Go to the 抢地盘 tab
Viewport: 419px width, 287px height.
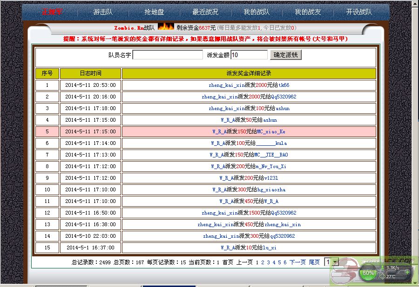[x=154, y=12]
